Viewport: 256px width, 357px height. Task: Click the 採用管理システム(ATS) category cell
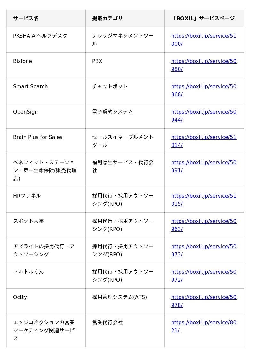click(x=125, y=301)
